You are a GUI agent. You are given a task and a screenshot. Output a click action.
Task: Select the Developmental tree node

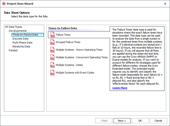(x=18, y=31)
